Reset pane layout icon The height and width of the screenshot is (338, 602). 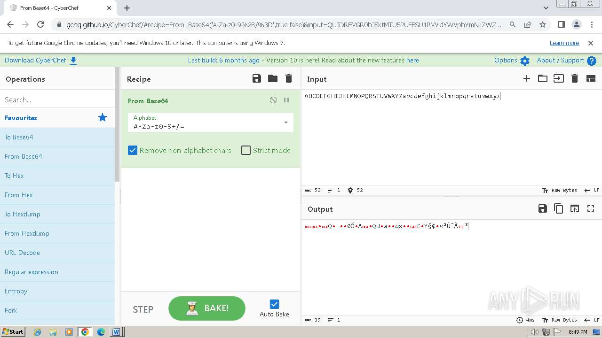[591, 79]
